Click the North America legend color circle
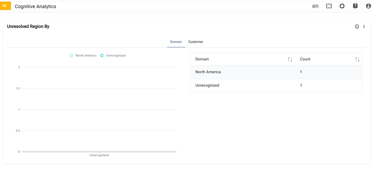373x169 pixels. click(72, 55)
